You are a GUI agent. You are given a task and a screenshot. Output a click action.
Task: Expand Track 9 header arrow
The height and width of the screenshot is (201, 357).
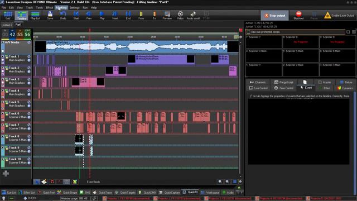[x=3, y=147]
